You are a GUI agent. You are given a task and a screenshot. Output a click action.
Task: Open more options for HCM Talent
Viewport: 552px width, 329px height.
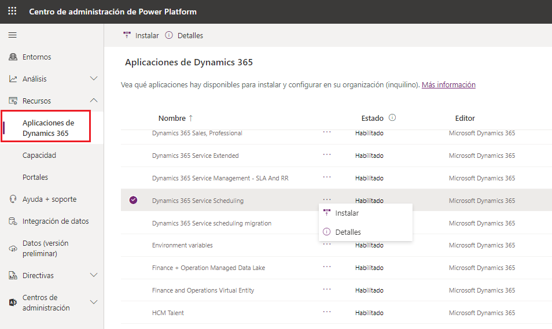pyautogui.click(x=327, y=312)
